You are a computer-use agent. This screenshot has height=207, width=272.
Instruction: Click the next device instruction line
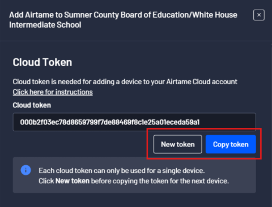tap(134, 181)
